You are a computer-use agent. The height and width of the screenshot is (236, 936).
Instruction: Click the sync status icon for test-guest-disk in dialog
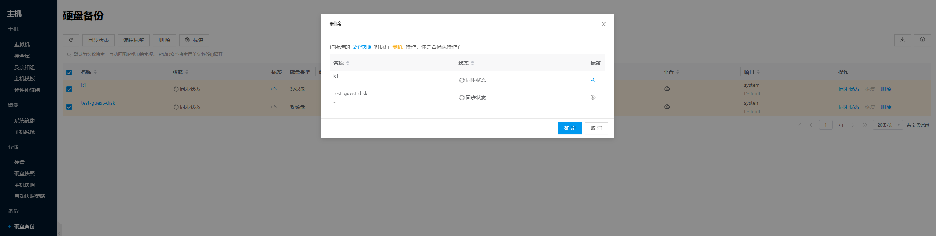pyautogui.click(x=462, y=98)
